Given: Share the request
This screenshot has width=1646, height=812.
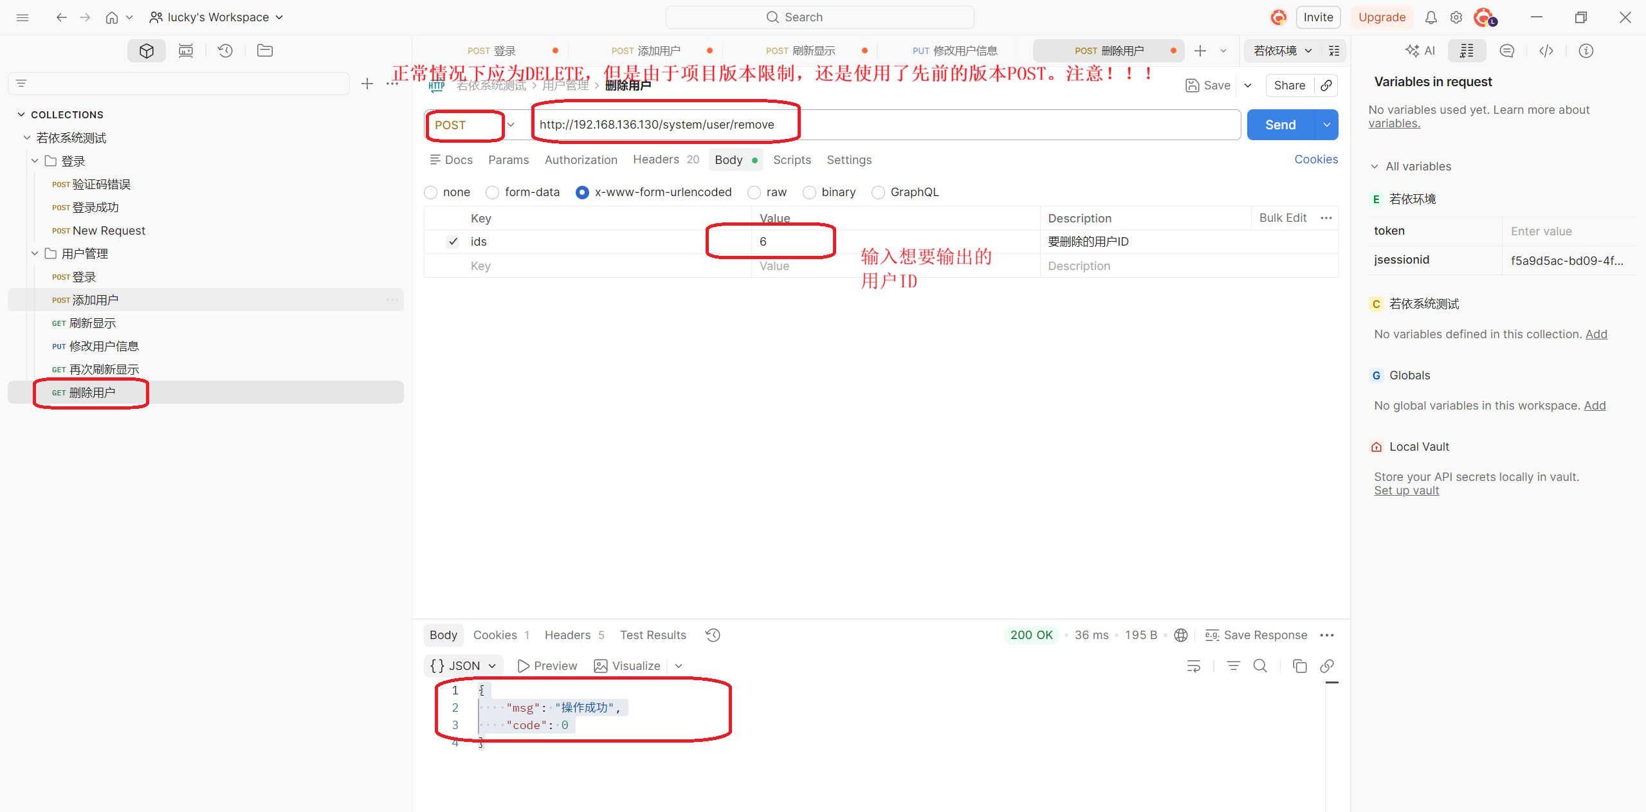Looking at the screenshot, I should (1290, 86).
